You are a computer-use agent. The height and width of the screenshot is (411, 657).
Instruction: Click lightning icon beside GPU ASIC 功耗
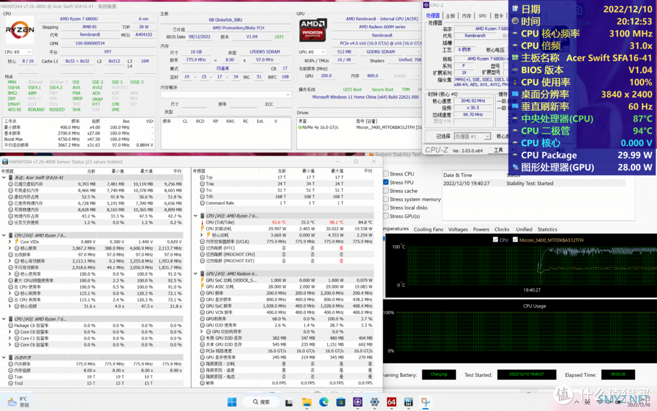coord(202,286)
